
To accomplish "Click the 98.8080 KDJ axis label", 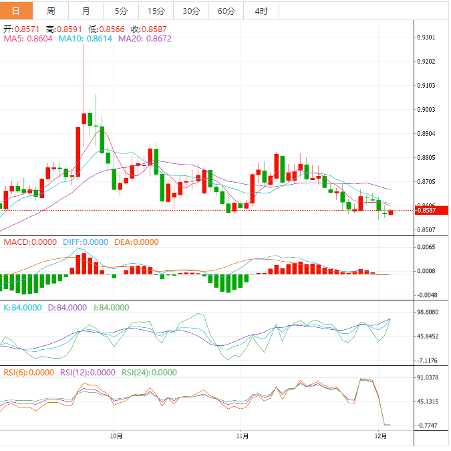I will (428, 312).
